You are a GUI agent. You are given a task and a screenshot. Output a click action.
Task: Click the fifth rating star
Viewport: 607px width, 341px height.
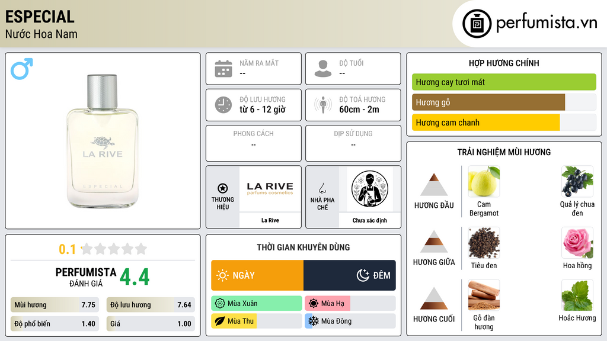click(x=141, y=249)
